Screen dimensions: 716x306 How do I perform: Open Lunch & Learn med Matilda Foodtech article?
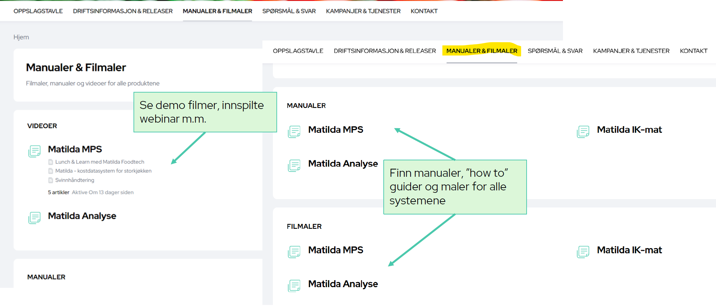click(100, 162)
